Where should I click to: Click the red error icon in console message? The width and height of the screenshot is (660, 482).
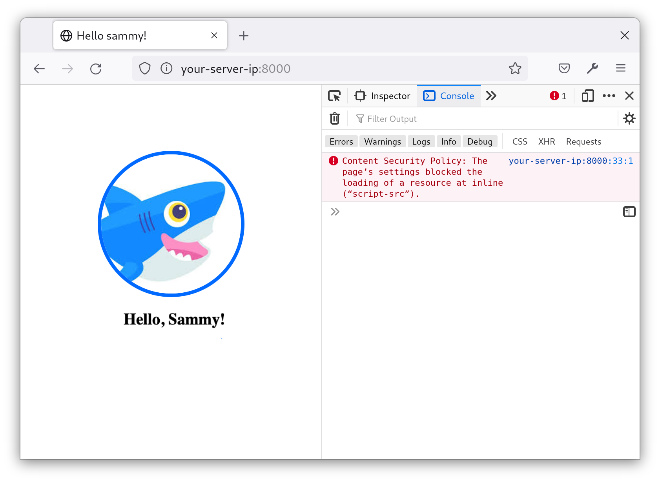coord(334,161)
